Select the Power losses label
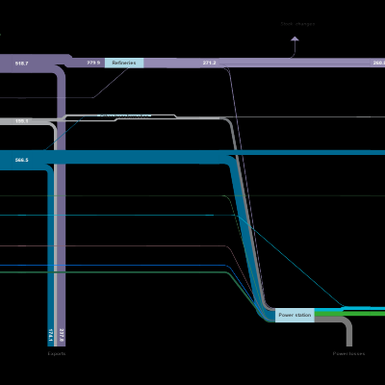 pyautogui.click(x=348, y=353)
